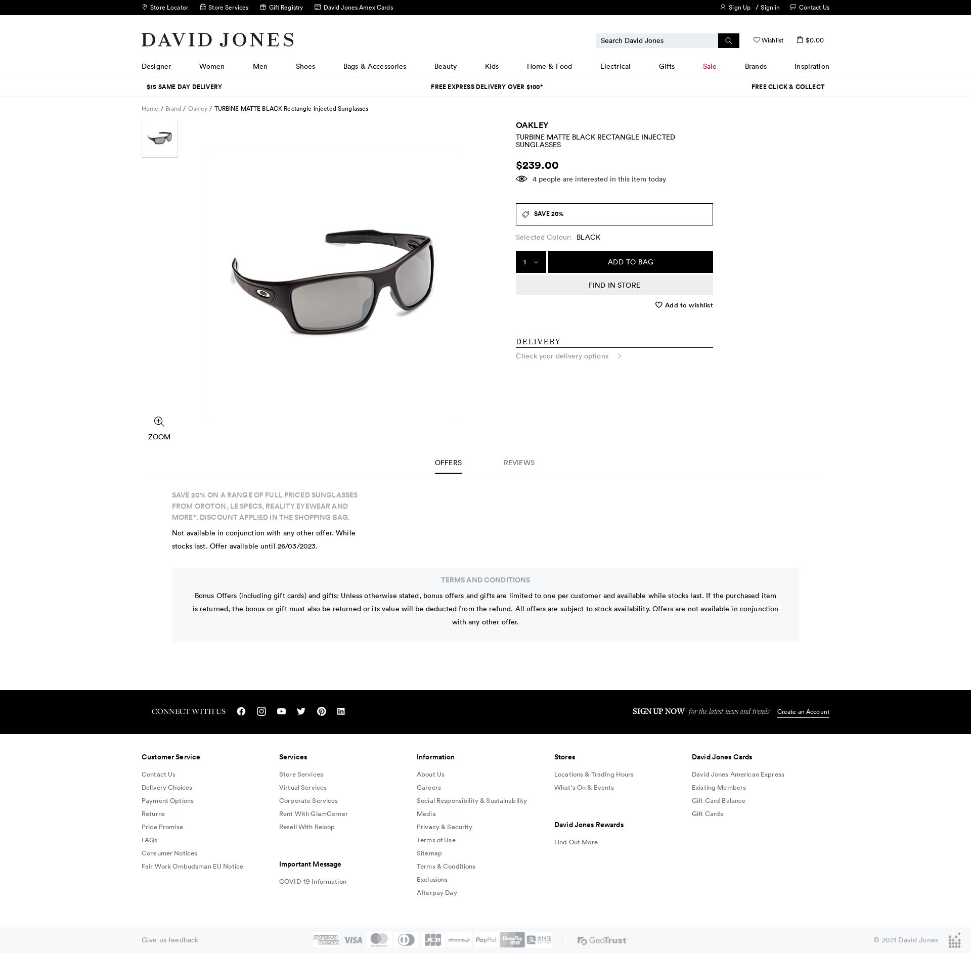Image resolution: width=971 pixels, height=953 pixels.
Task: Select the sunglasses thumbnail image
Action: (160, 139)
